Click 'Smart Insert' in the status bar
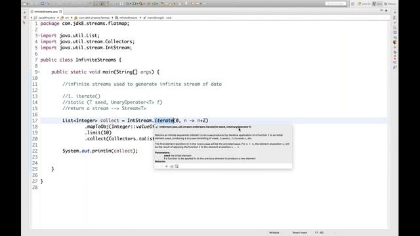The height and width of the screenshot is (236, 420). 300,233
